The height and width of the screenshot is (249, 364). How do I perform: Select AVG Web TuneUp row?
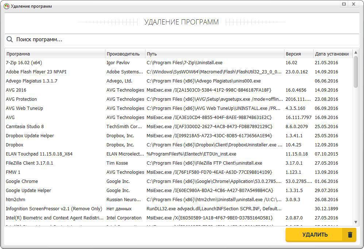178,108
